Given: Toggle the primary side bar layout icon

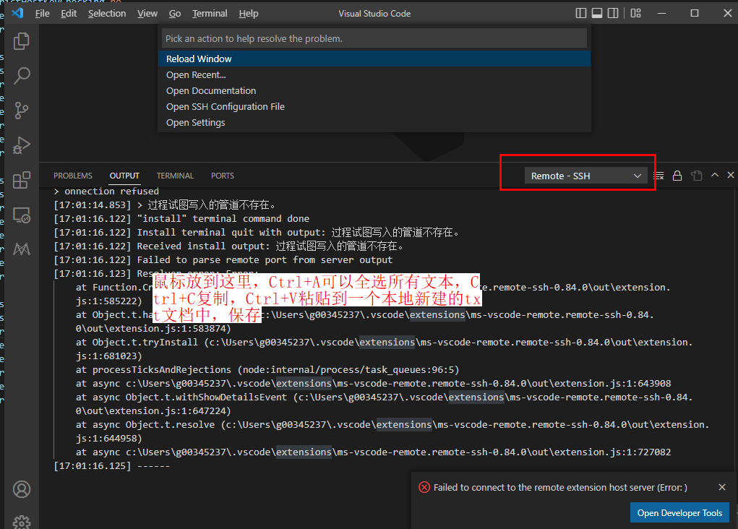Looking at the screenshot, I should coord(581,13).
